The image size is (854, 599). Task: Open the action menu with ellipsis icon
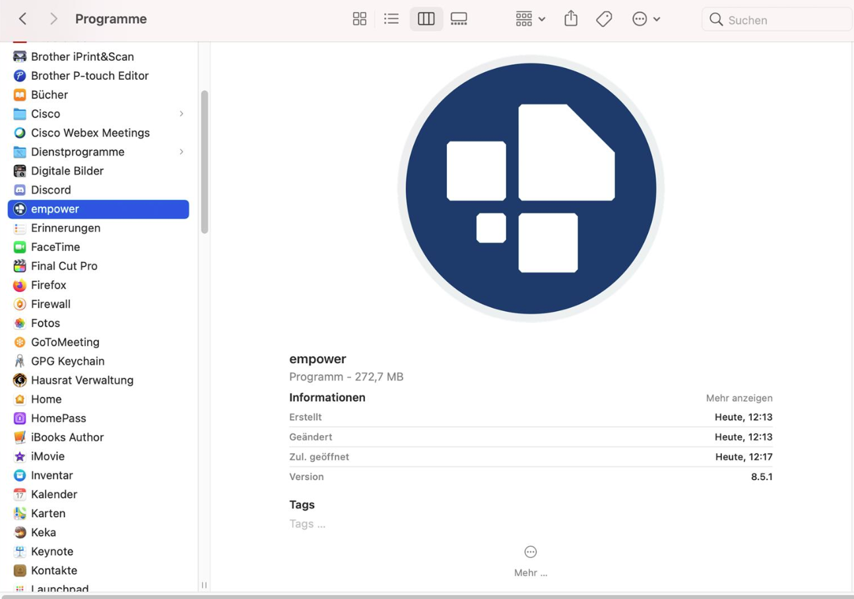pos(645,19)
